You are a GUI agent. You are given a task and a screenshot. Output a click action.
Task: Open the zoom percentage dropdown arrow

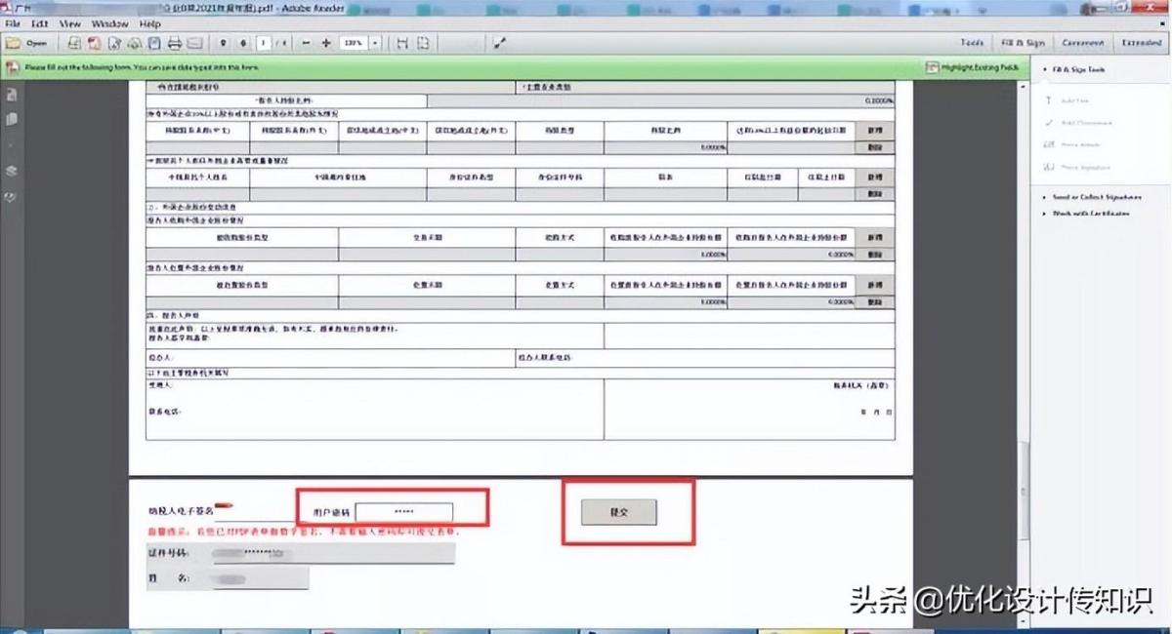click(x=376, y=43)
